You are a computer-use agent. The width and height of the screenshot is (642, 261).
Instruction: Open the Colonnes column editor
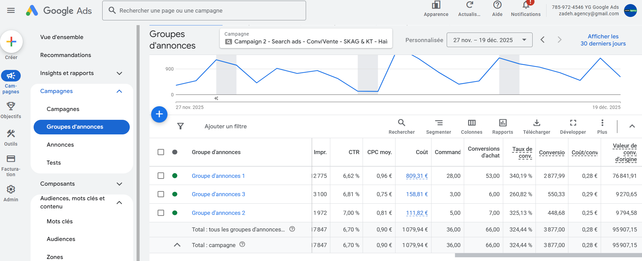pos(471,123)
